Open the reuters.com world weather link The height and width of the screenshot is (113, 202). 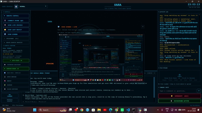click(x=42, y=92)
